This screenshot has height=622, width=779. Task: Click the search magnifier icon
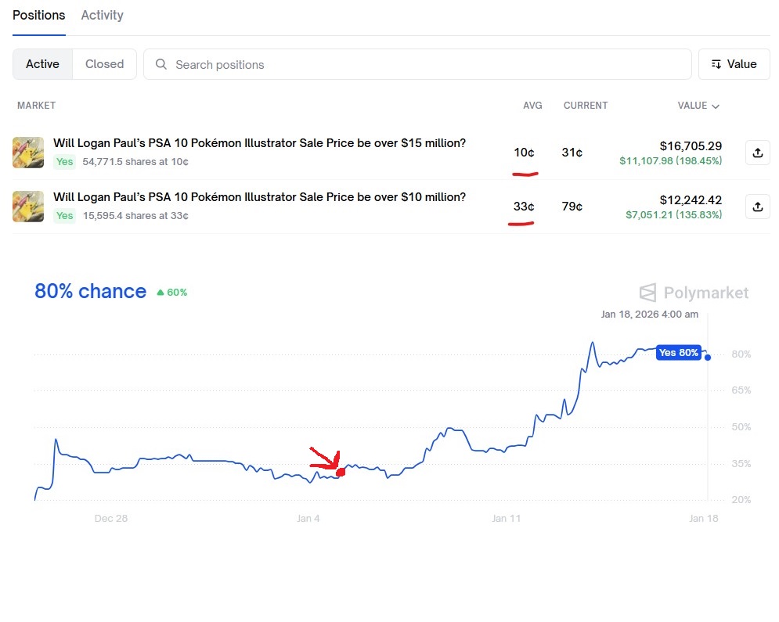click(161, 64)
